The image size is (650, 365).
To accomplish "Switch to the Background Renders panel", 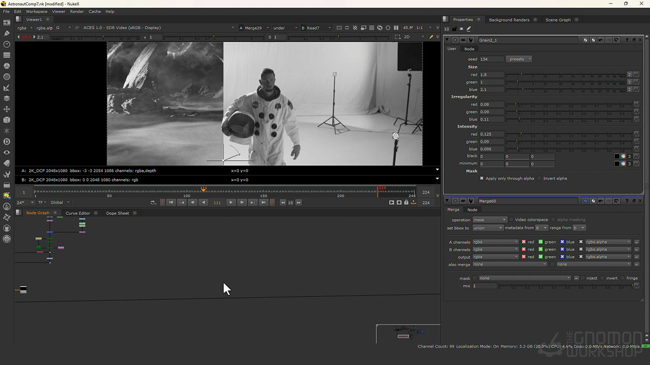I will point(509,20).
